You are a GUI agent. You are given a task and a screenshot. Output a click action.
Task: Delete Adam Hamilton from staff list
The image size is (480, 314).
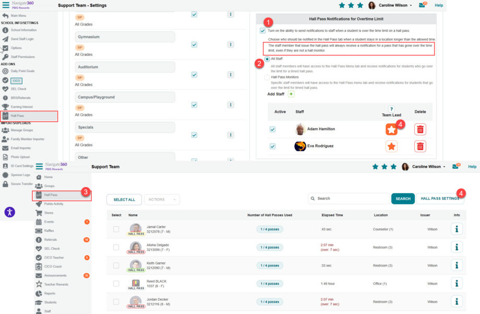[420, 130]
